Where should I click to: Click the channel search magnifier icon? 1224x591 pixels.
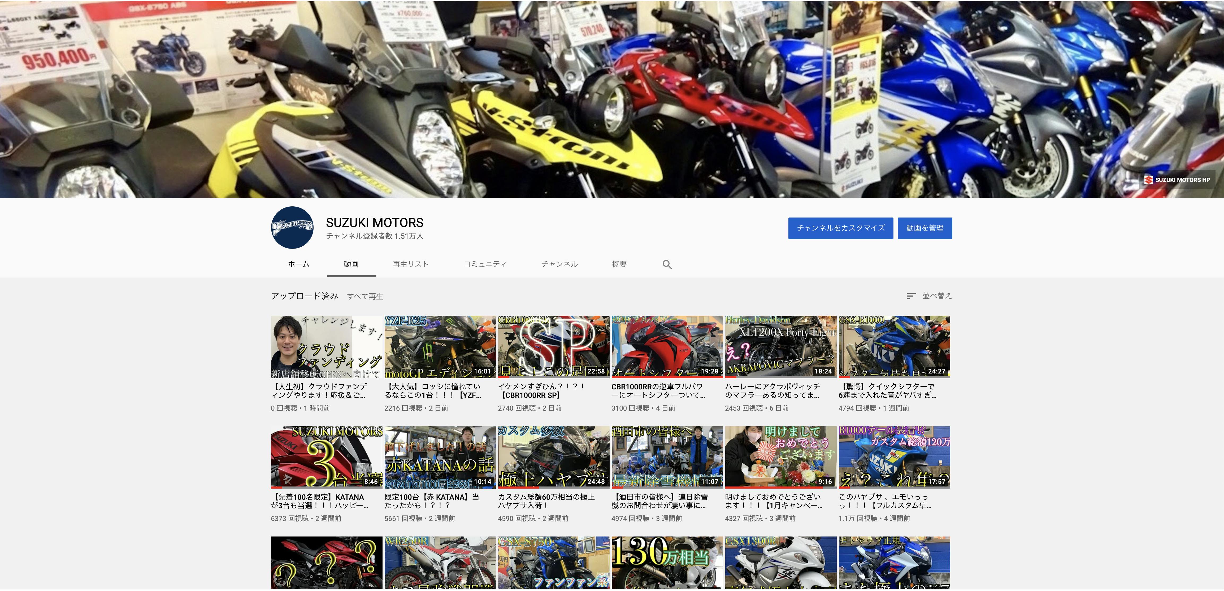(667, 265)
